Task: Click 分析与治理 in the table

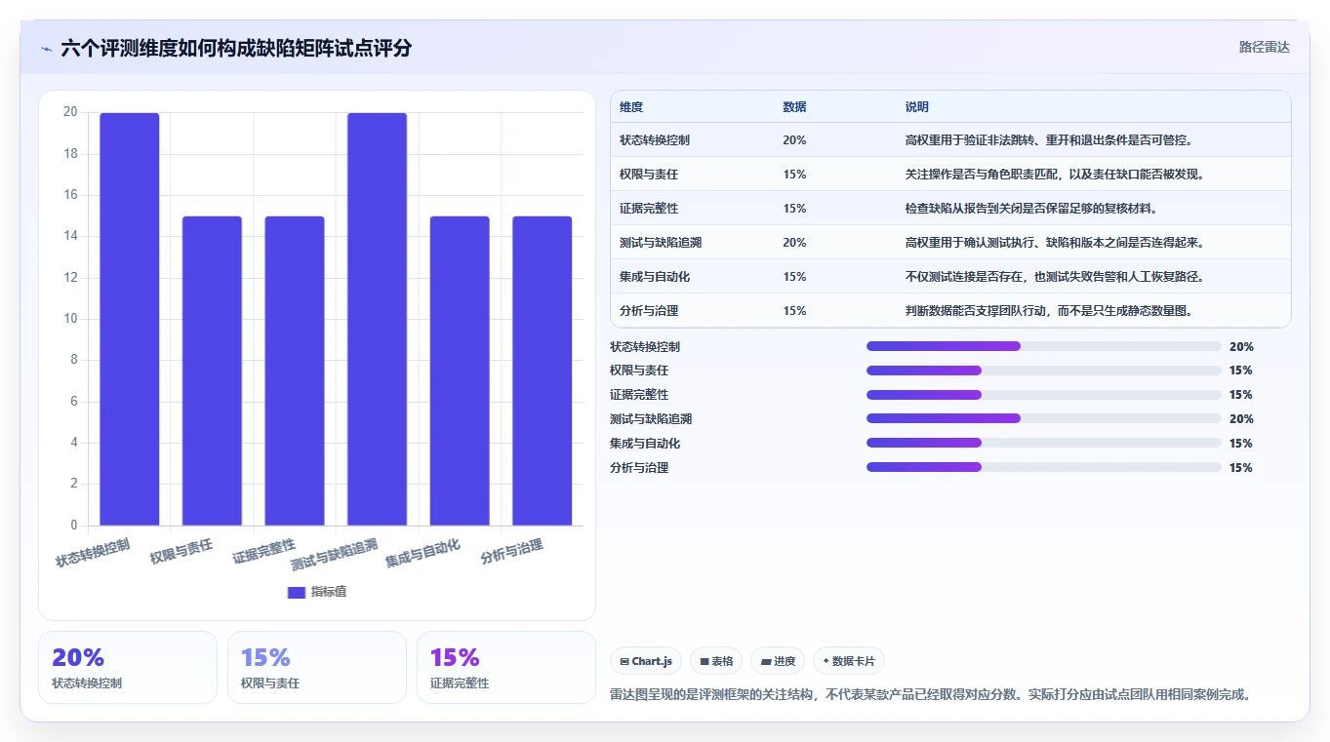Action: pos(649,311)
